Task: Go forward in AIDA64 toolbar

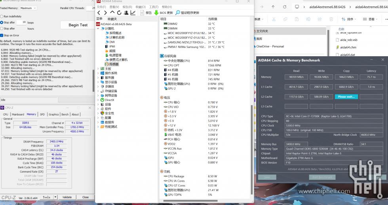Action: point(105,13)
